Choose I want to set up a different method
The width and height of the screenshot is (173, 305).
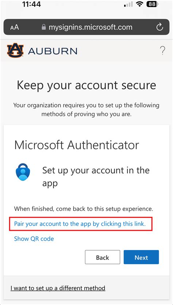[x=58, y=288]
